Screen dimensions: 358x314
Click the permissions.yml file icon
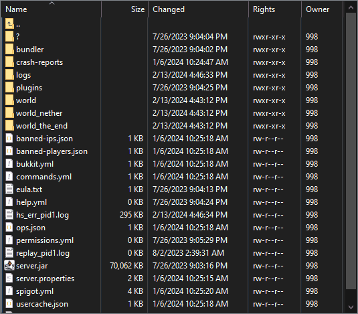(9, 240)
